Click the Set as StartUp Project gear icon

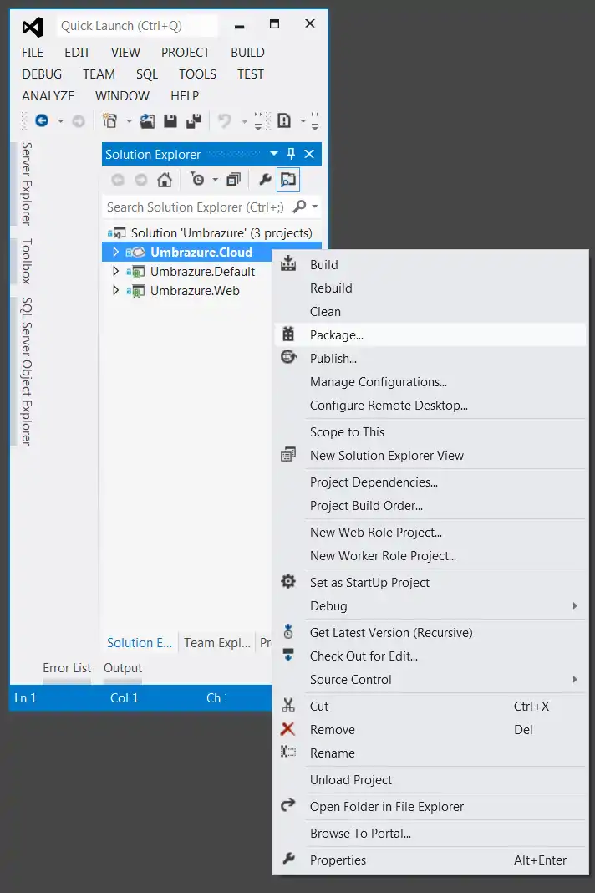click(288, 581)
